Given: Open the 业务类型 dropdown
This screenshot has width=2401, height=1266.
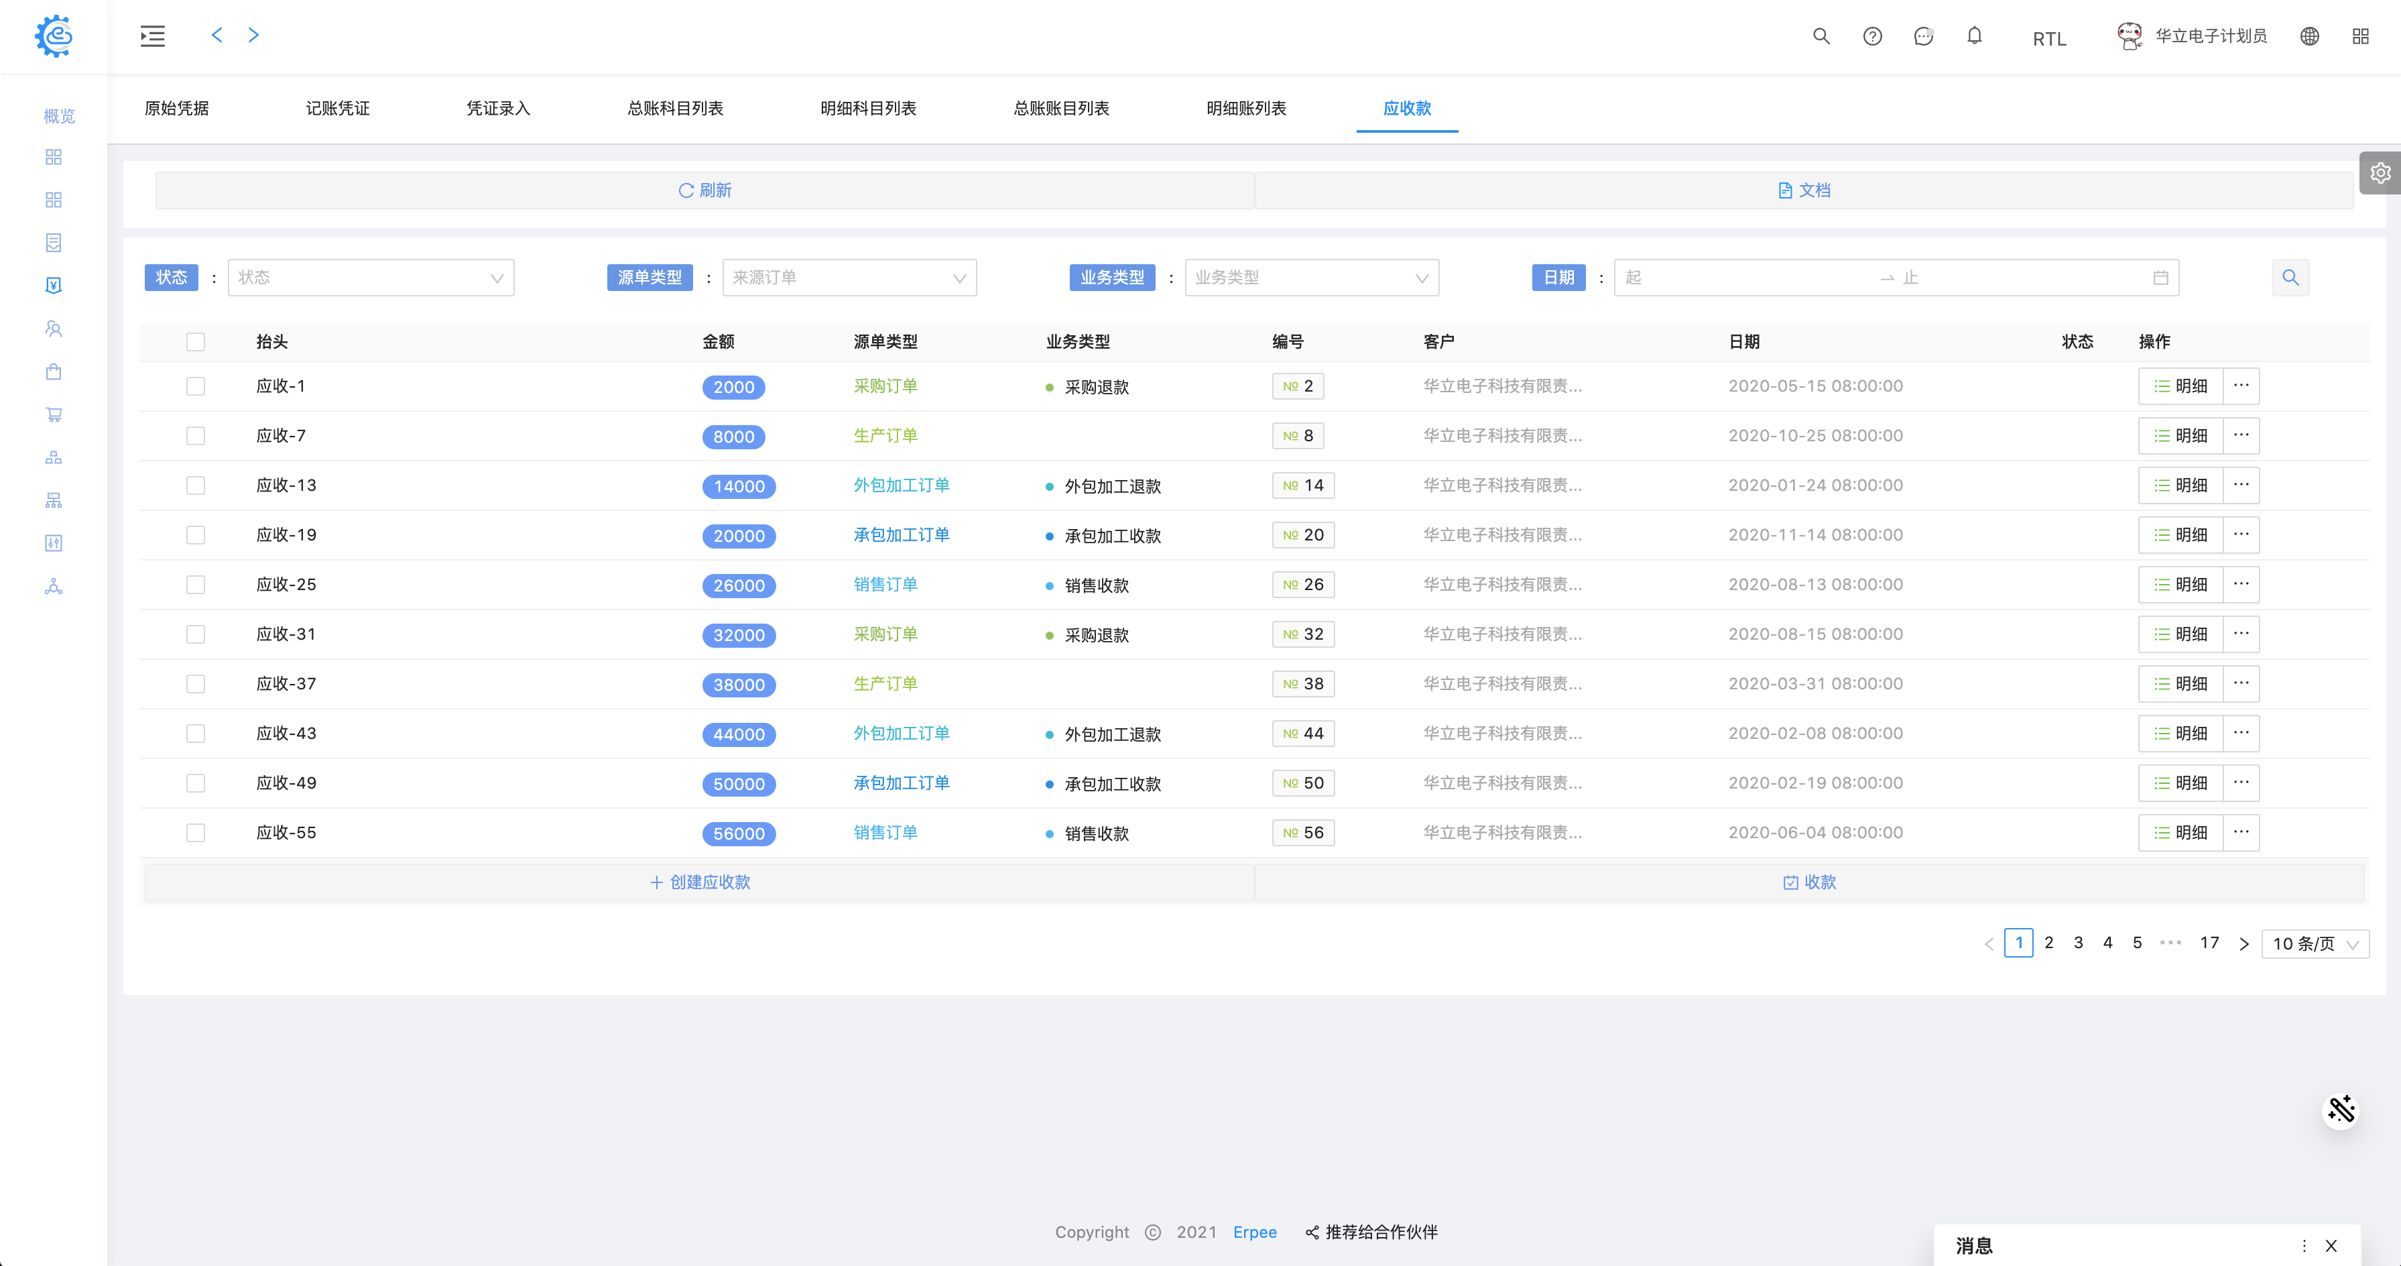Looking at the screenshot, I should [1310, 278].
